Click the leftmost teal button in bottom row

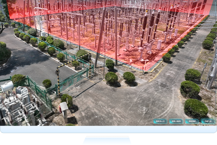coord(160,121)
